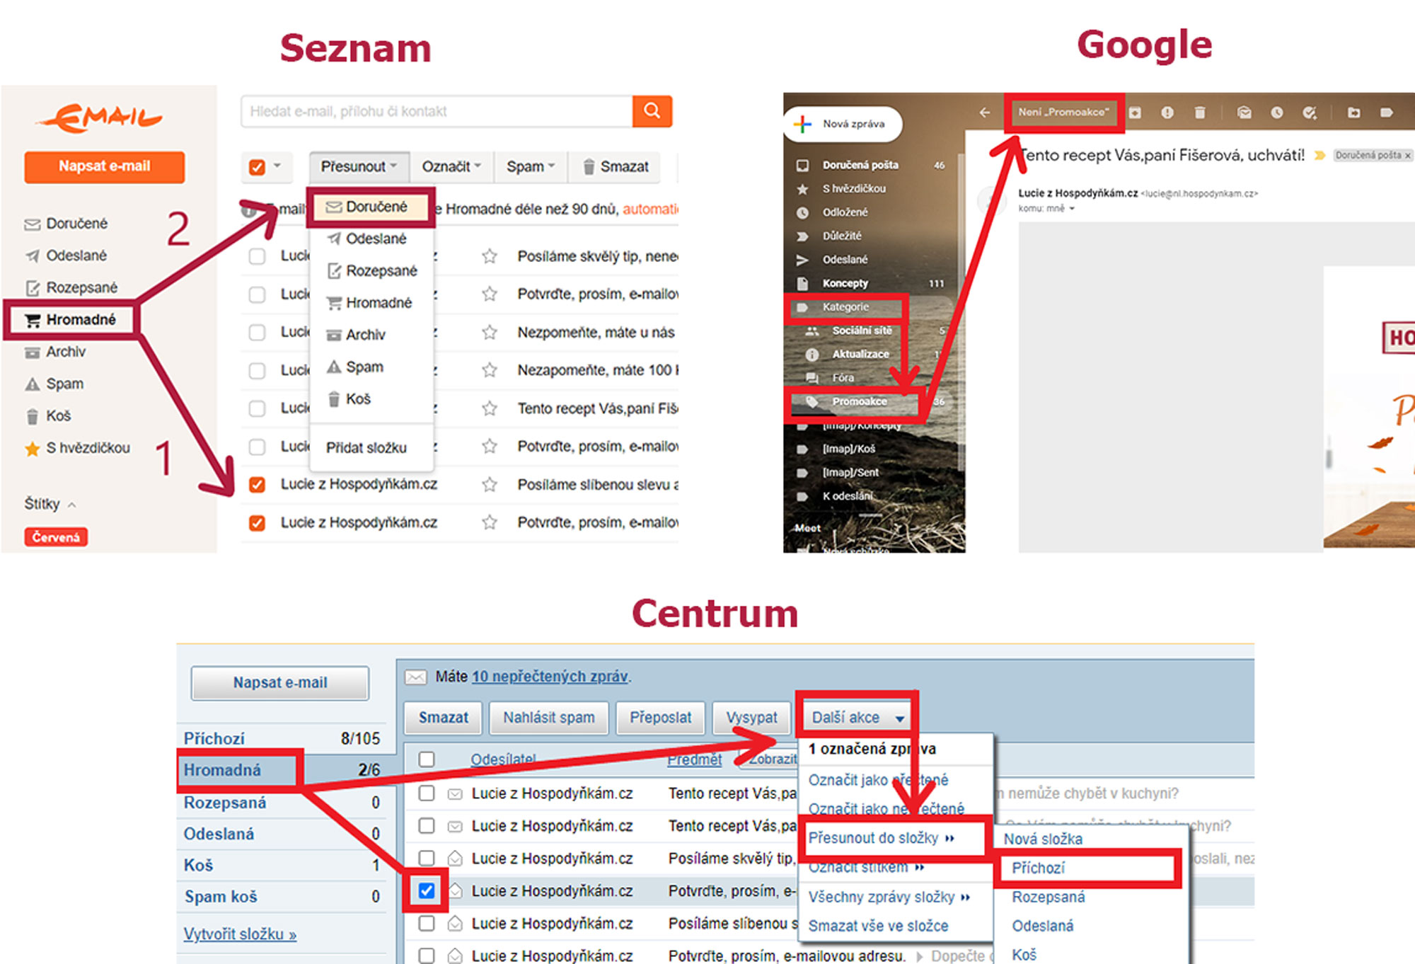Viewport: 1415px width, 964px height.
Task: Click the orange Napsat e-mail button
Action: point(104,166)
